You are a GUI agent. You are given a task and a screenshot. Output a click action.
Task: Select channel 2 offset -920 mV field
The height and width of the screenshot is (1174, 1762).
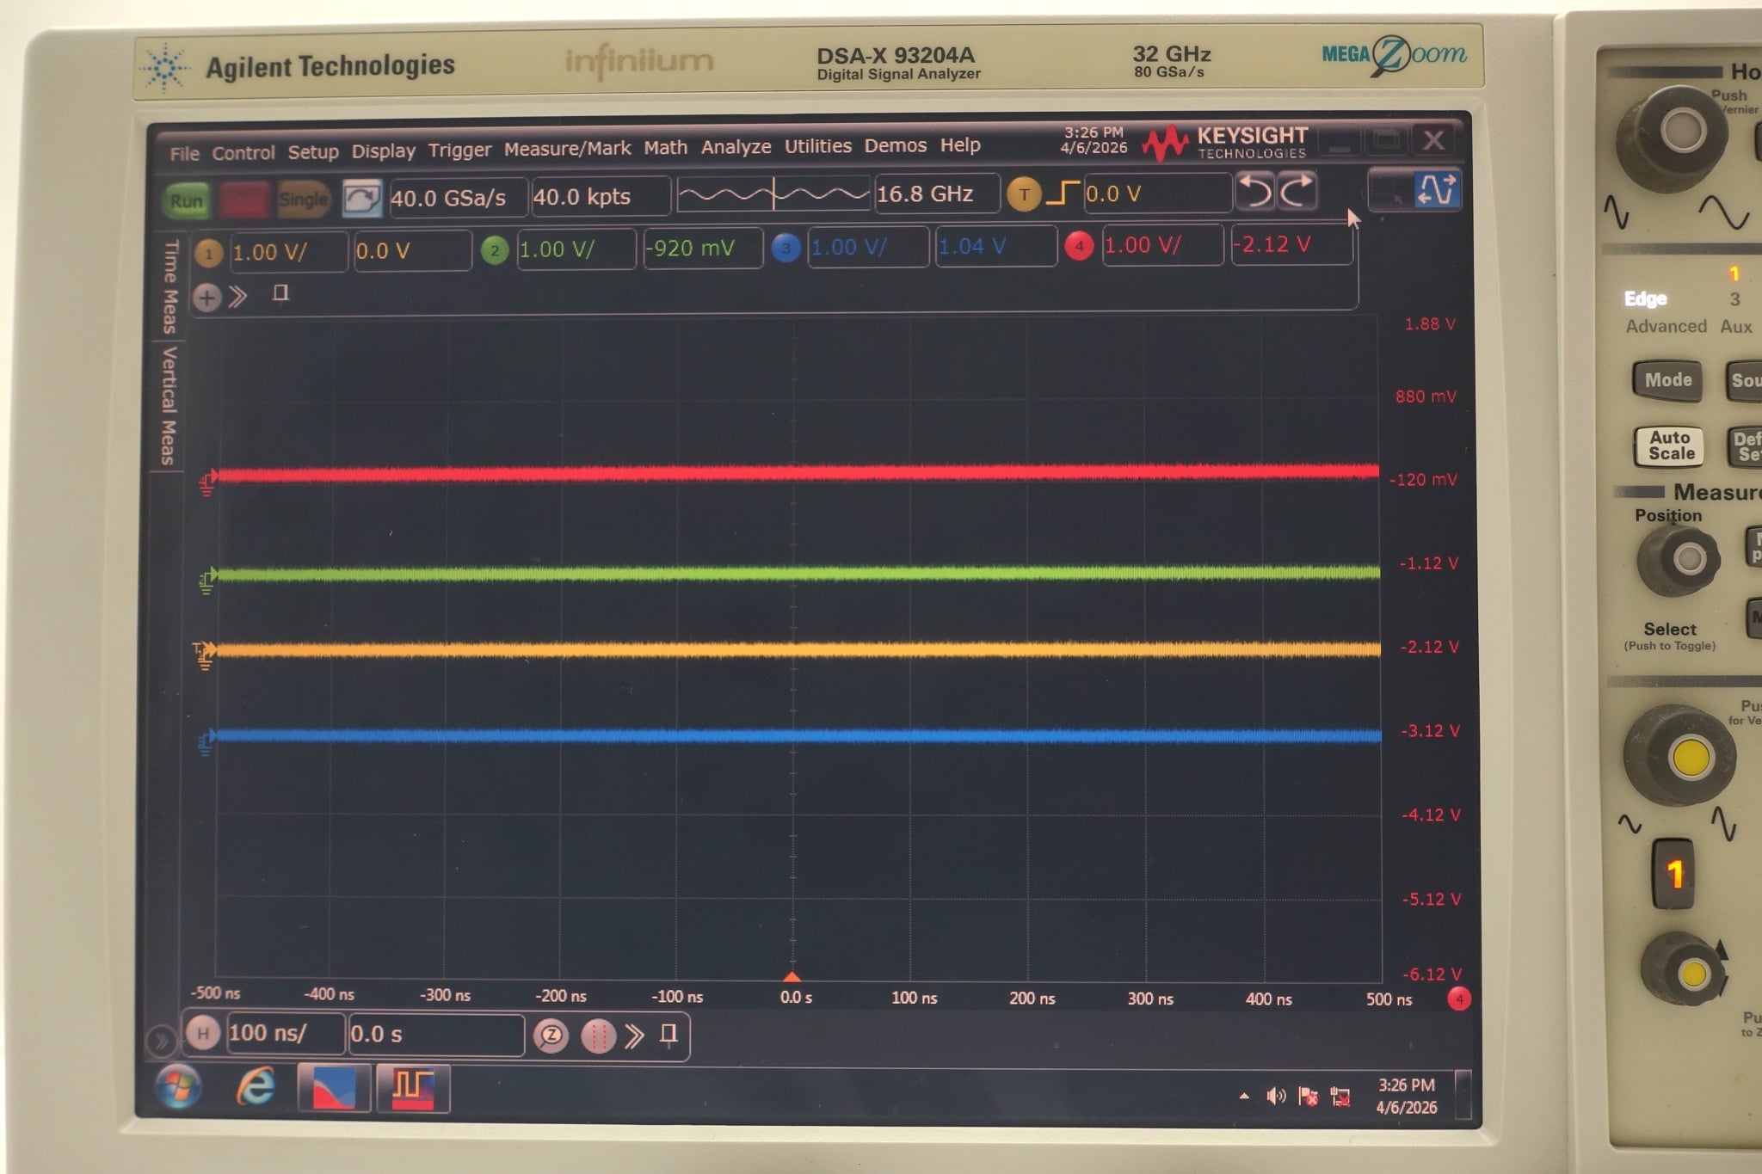pos(701,249)
